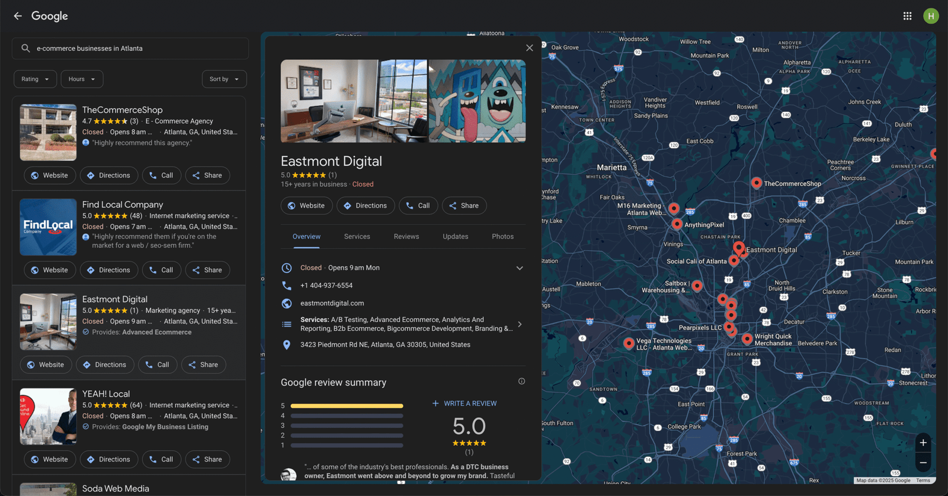Open the review summary info icon
The height and width of the screenshot is (496, 948).
(521, 381)
